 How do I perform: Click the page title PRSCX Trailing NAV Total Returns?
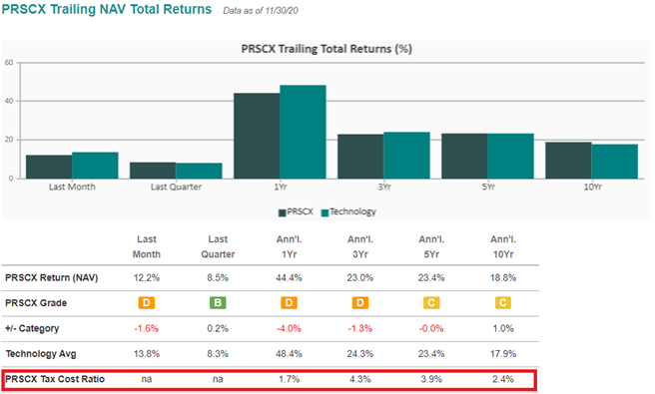[107, 9]
